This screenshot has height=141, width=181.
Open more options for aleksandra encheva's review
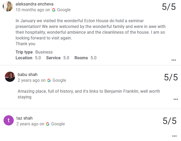point(173,60)
